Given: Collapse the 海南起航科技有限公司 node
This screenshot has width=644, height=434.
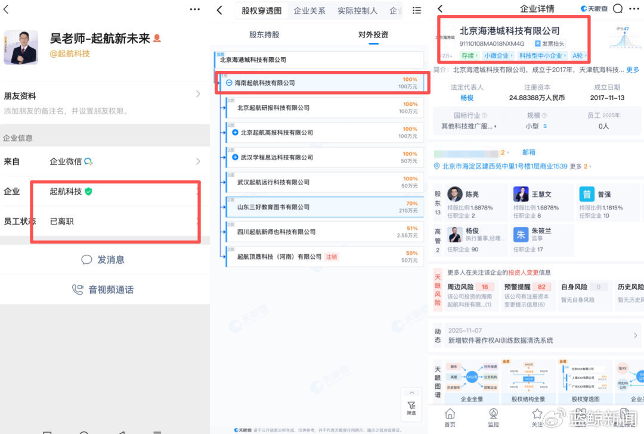Looking at the screenshot, I should (229, 83).
